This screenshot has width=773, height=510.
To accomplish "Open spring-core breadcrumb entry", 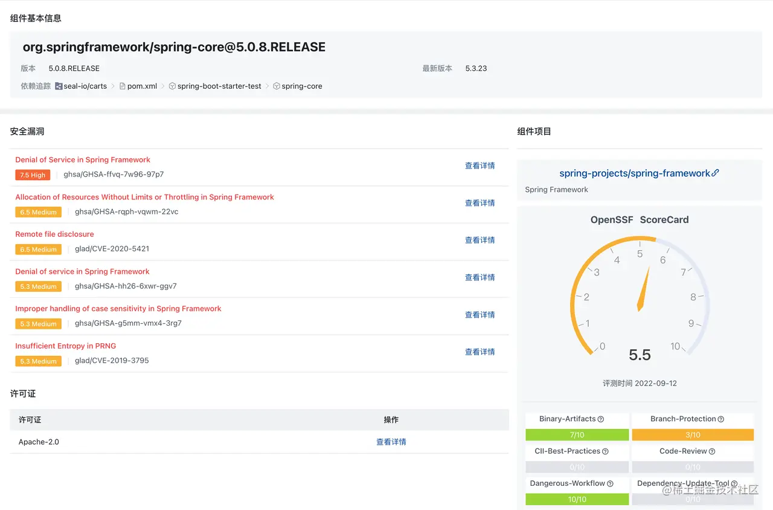I will click(302, 86).
